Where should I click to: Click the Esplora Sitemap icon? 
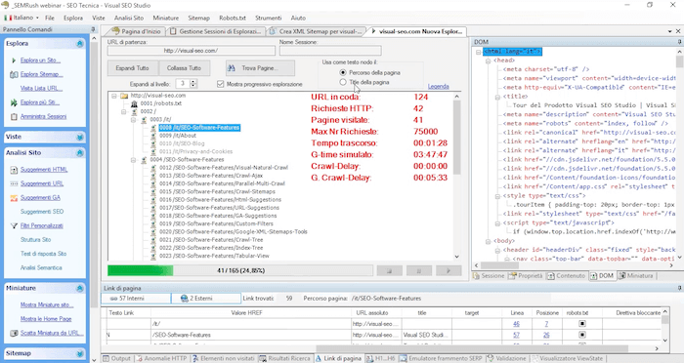coord(14,74)
